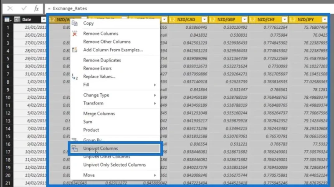
Task: Expand the Fill submenu arrow
Action: coord(155,85)
